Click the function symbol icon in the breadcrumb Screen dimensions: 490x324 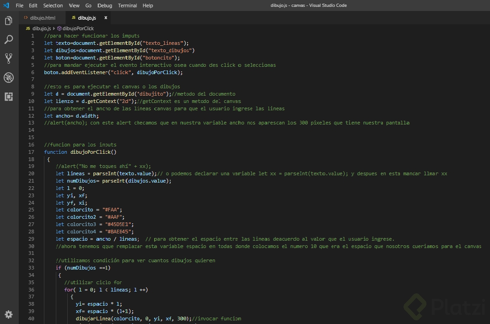click(59, 28)
